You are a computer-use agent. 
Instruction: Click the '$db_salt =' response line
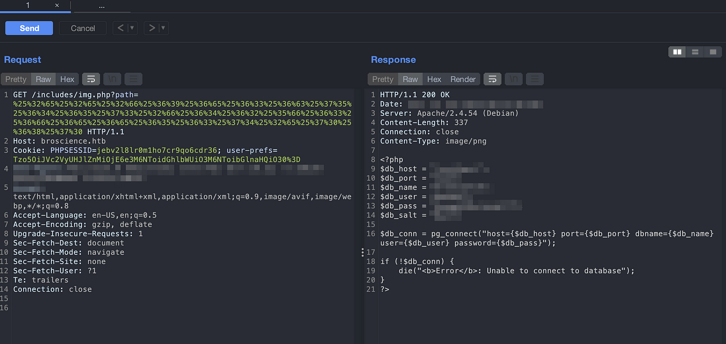click(403, 216)
